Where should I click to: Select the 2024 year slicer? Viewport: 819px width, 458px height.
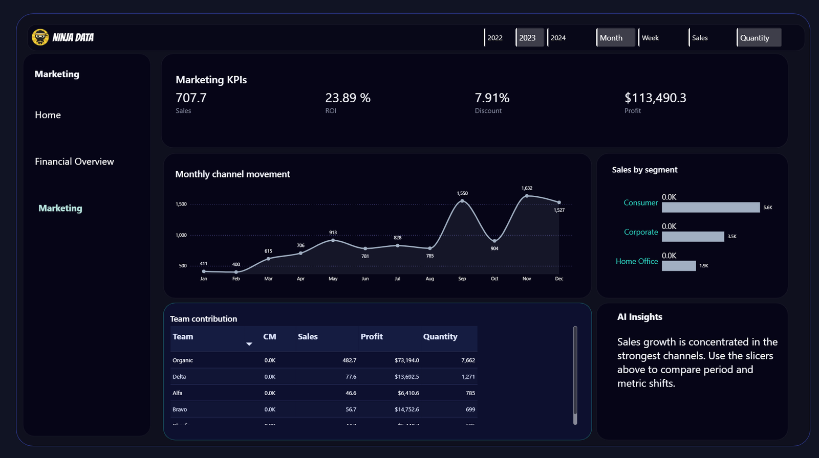pos(562,37)
